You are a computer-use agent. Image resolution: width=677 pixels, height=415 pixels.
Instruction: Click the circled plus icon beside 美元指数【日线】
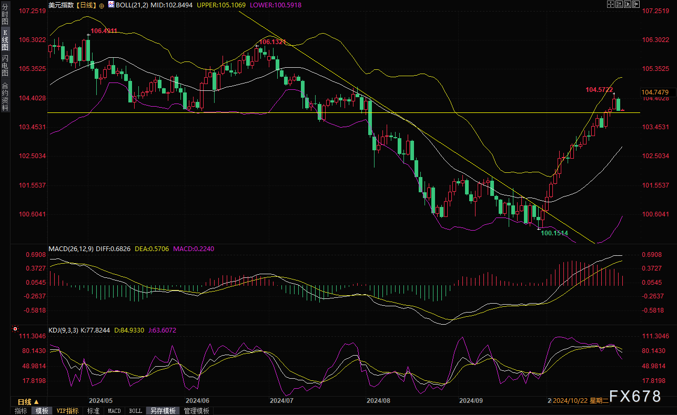[x=102, y=5]
